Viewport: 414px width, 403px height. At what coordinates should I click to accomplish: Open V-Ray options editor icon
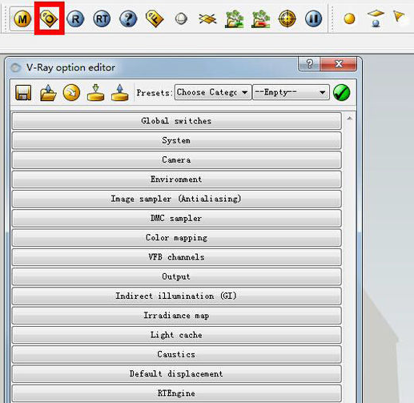[49, 18]
